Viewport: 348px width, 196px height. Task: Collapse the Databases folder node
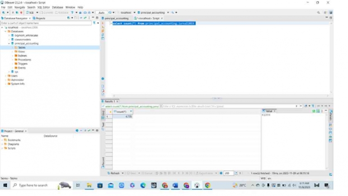[5, 32]
